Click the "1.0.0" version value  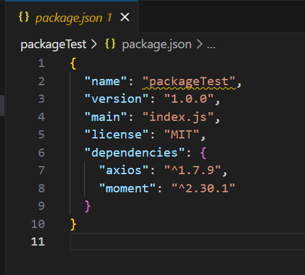[x=189, y=99]
